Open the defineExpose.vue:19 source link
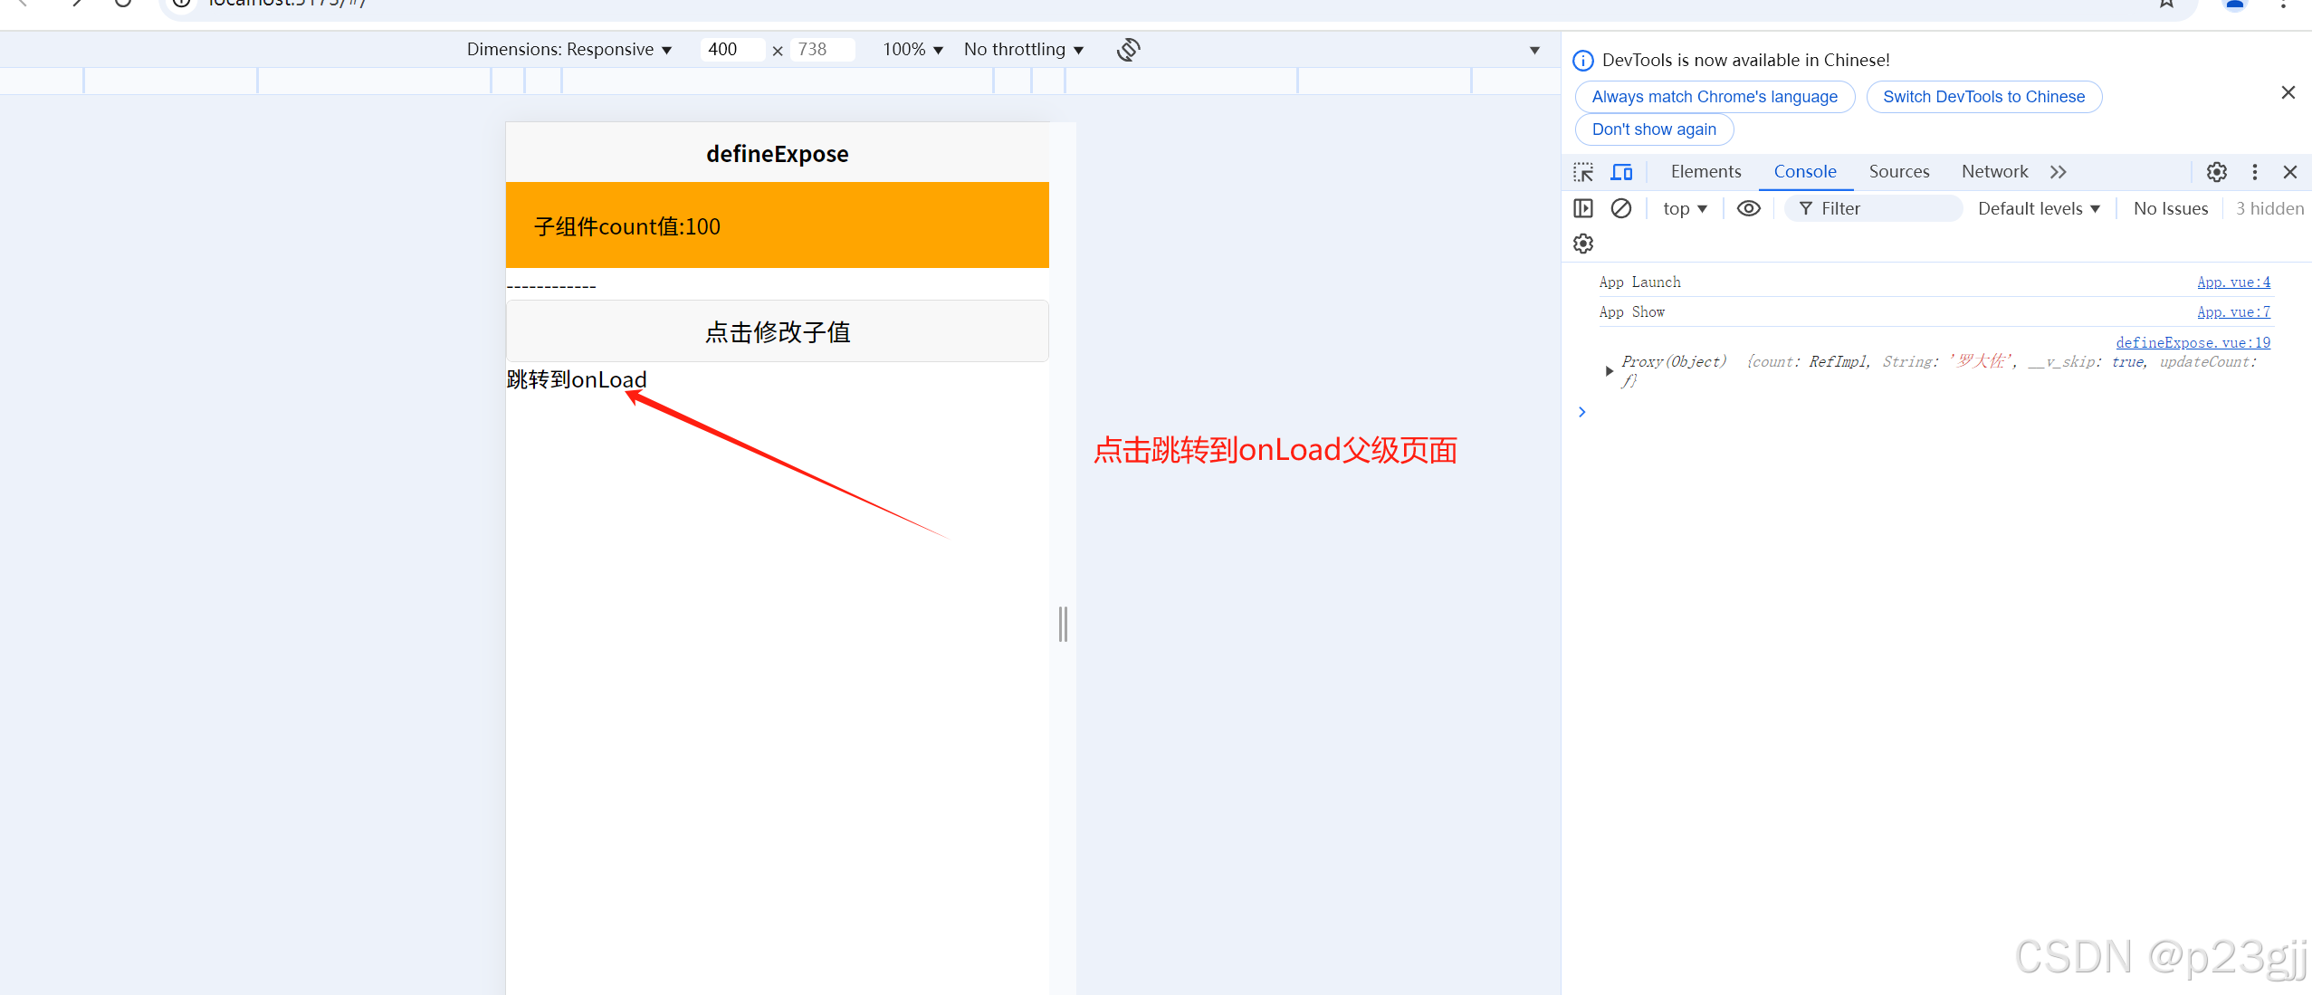Viewport: 2312px width, 995px height. tap(2193, 342)
